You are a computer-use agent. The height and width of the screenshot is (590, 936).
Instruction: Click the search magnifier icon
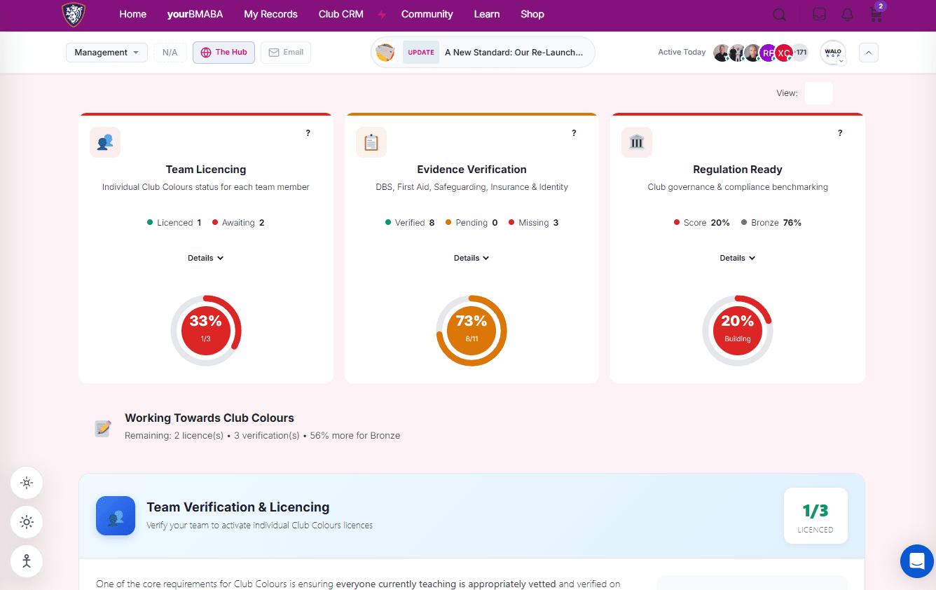coord(779,15)
